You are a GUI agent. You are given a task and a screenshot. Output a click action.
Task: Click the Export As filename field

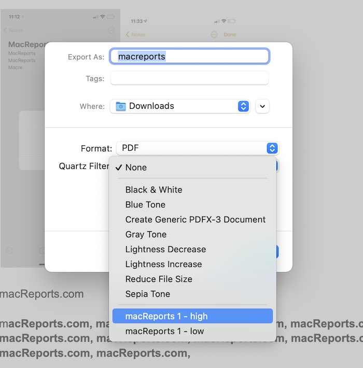pyautogui.click(x=189, y=56)
